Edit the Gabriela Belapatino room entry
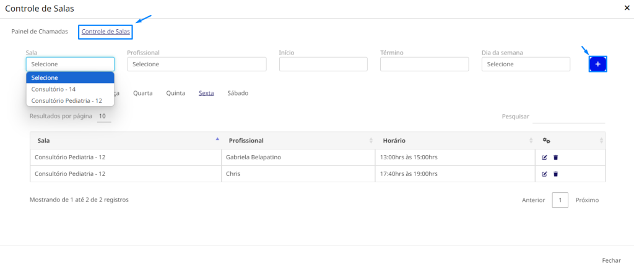This screenshot has width=634, height=274. (544, 157)
